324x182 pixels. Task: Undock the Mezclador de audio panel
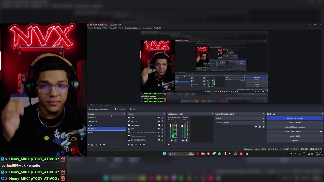point(212,114)
